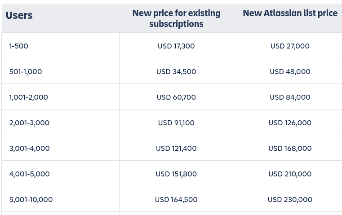This screenshot has height=215, width=342.
Task: Select the 3,001-4,000 users cell
Action: point(30,148)
